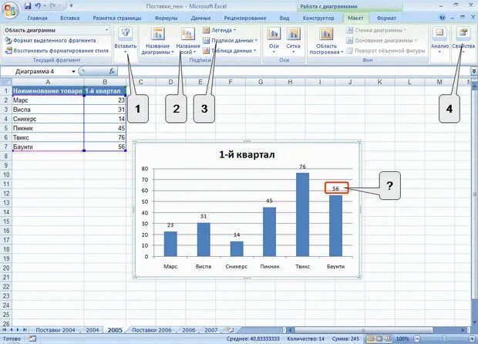This screenshot has width=478, height=344.
Task: Save the workbook via quick access toolbar
Action: pyautogui.click(x=28, y=6)
